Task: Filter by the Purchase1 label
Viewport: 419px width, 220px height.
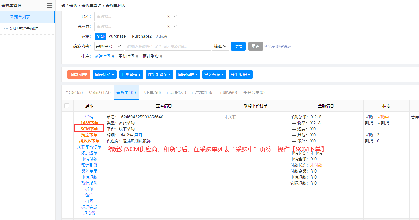Action: tap(118, 36)
